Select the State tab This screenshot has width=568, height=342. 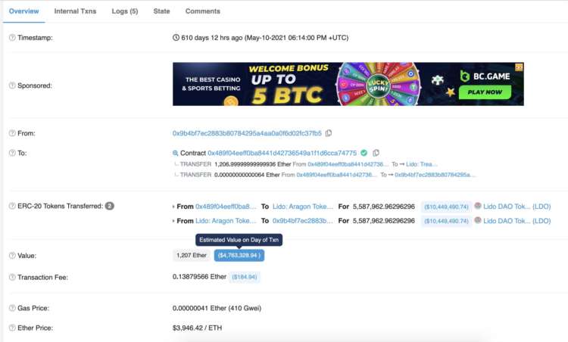coord(161,11)
